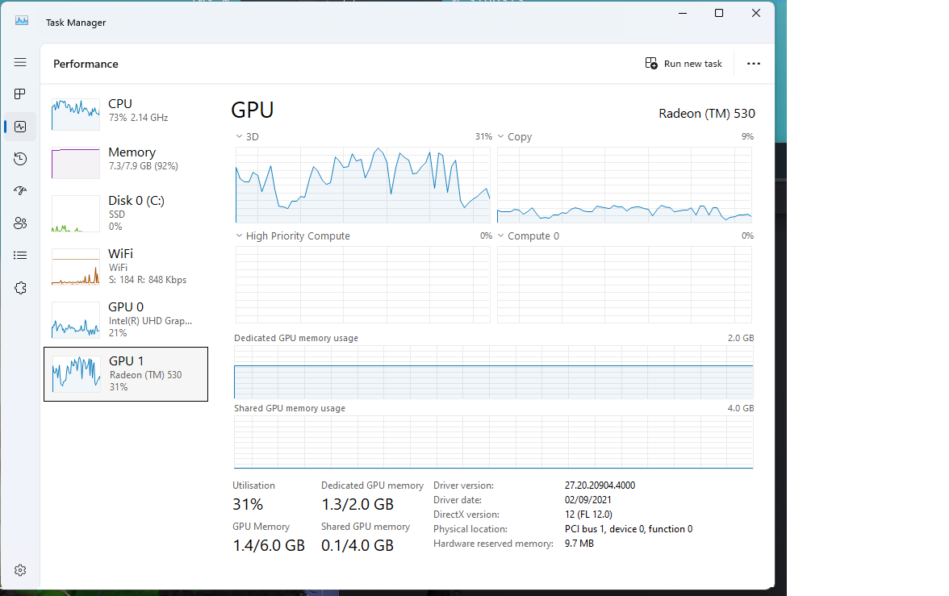The width and height of the screenshot is (949, 596).
Task: Switch to the Users page
Action: tap(20, 223)
